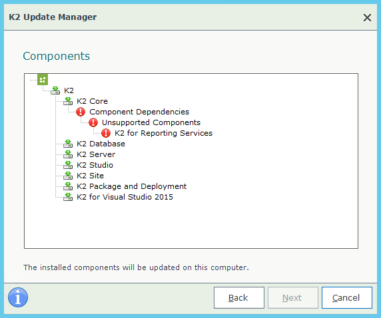Open the blue information icon

click(x=18, y=297)
